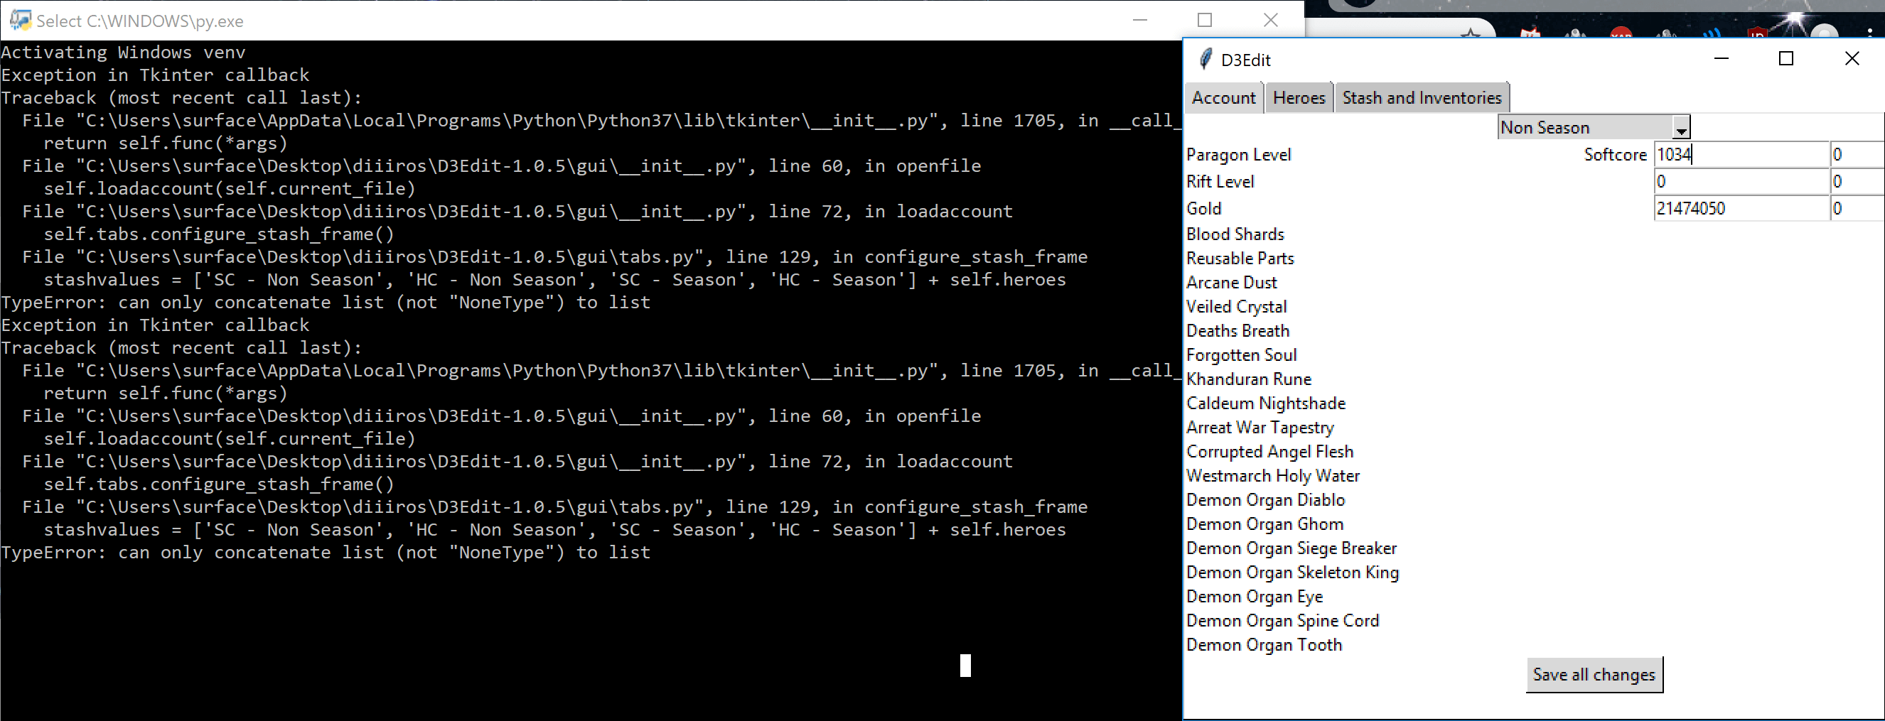1885x721 pixels.
Task: Click the second Gold value field
Action: pyautogui.click(x=1857, y=208)
